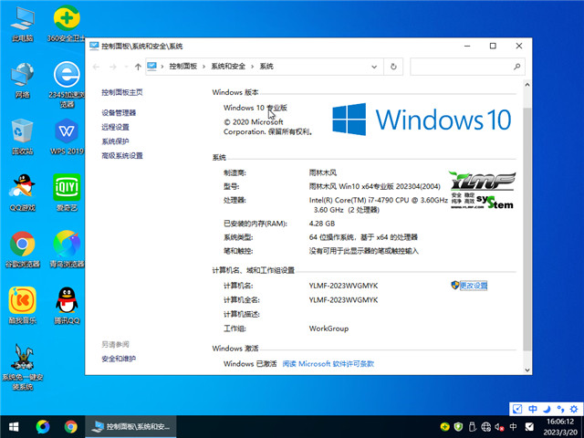584x438 pixels.
Task: Select the 网络 desktop icon
Action: [22, 80]
